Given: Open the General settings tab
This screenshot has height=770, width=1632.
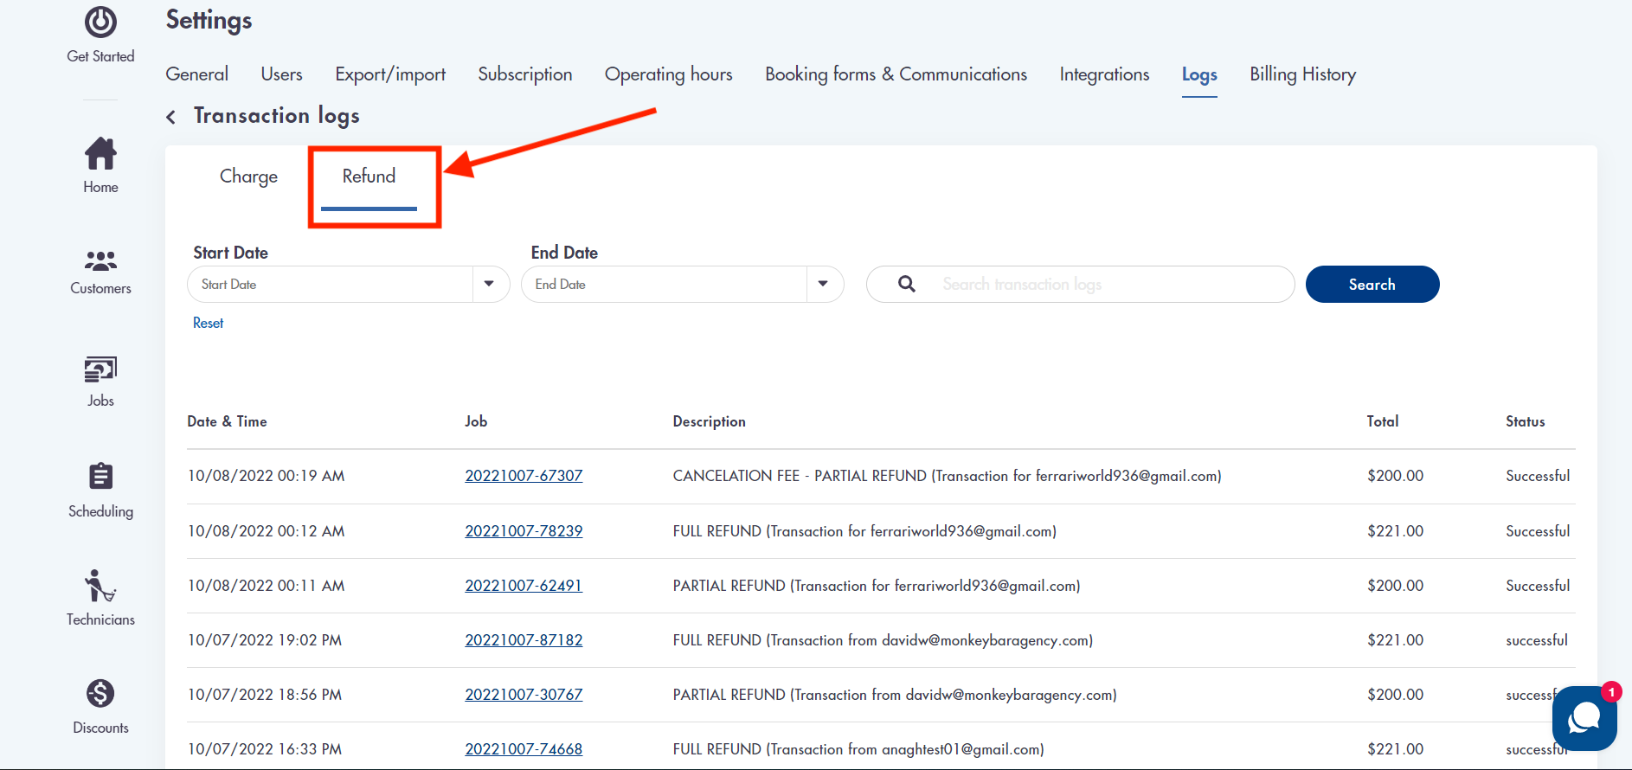Looking at the screenshot, I should [x=197, y=74].
